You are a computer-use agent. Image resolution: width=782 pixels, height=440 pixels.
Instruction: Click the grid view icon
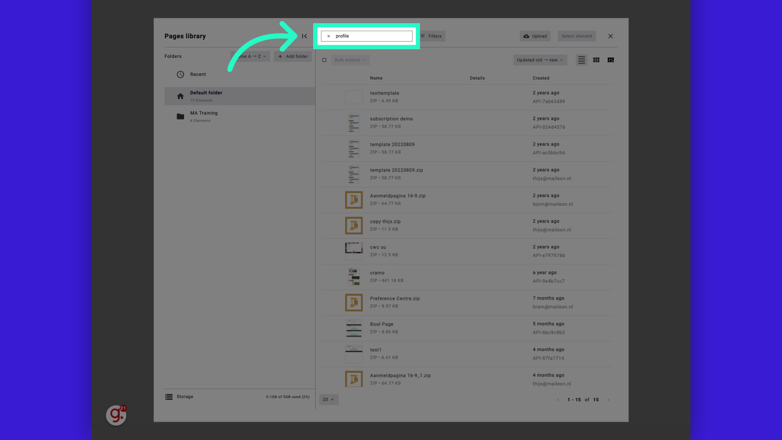tap(596, 59)
